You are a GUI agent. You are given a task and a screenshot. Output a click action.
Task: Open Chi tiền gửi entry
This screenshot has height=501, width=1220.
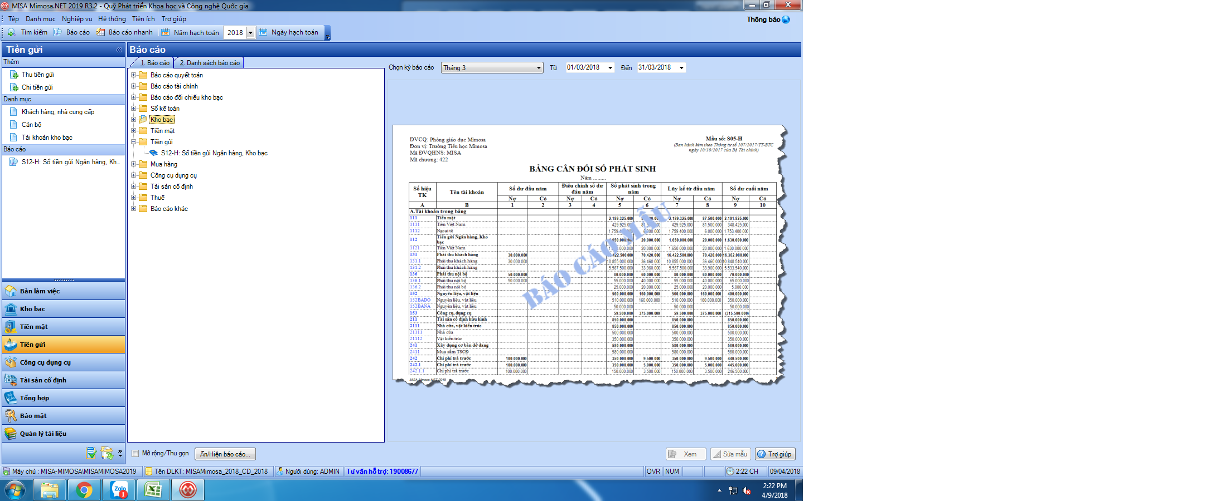pos(37,87)
